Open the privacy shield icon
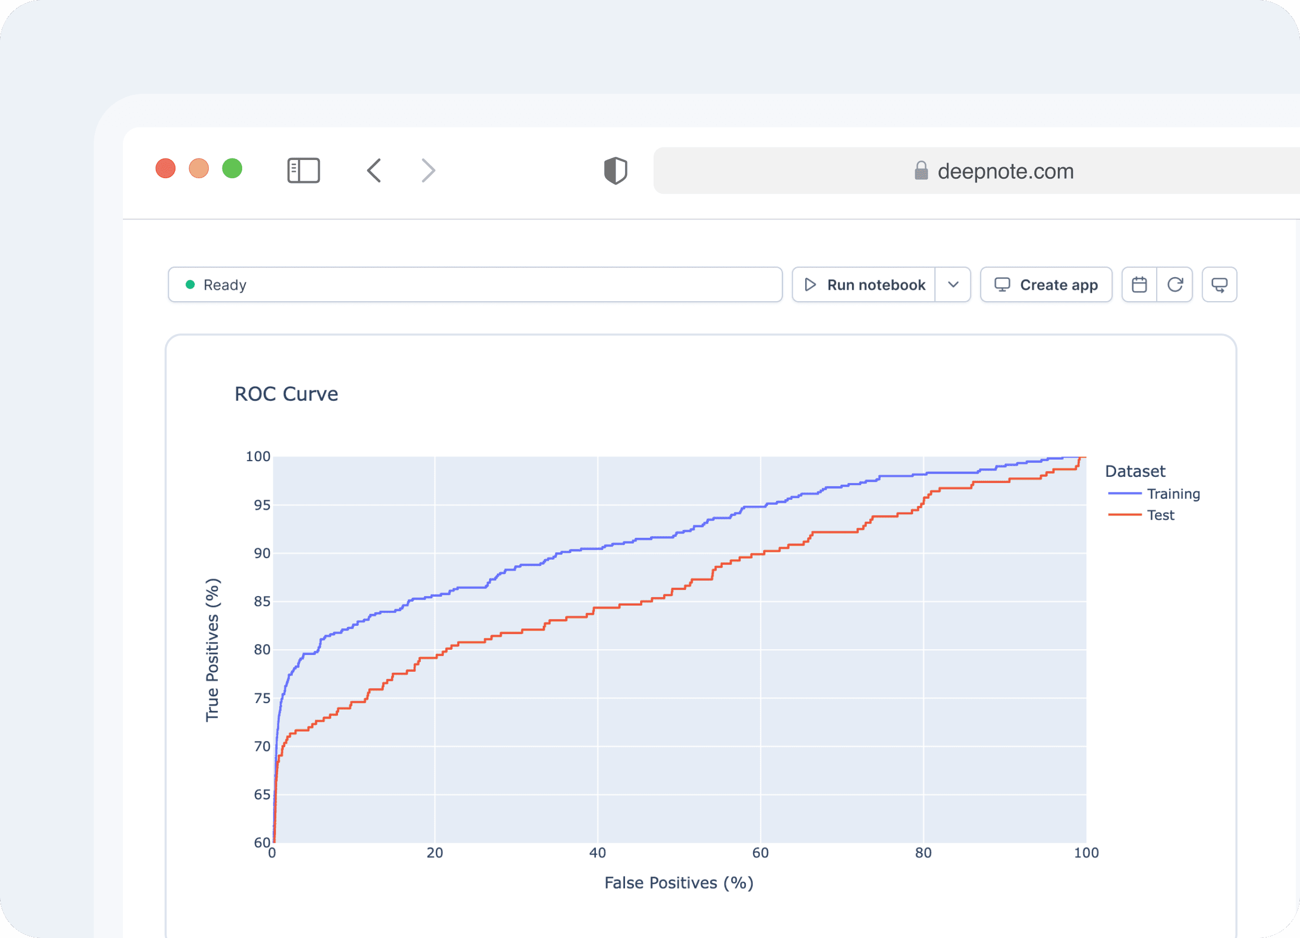This screenshot has height=938, width=1300. pyautogui.click(x=615, y=170)
